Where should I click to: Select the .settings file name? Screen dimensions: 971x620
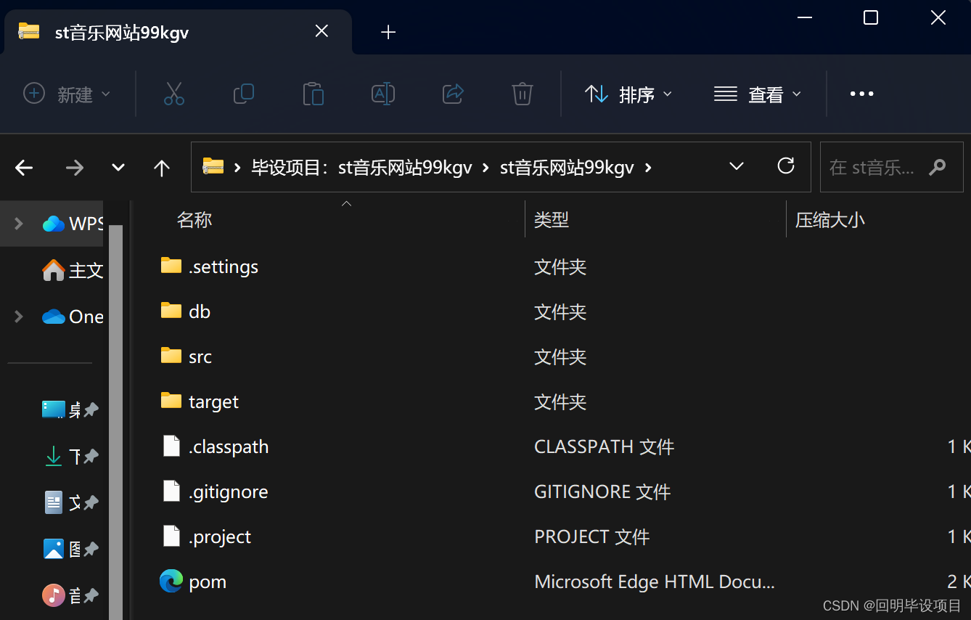pos(224,266)
